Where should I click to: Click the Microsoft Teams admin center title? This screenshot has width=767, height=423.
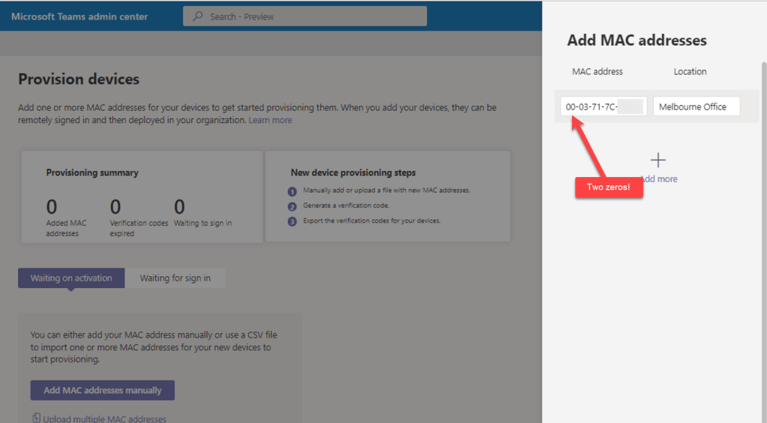pos(79,16)
